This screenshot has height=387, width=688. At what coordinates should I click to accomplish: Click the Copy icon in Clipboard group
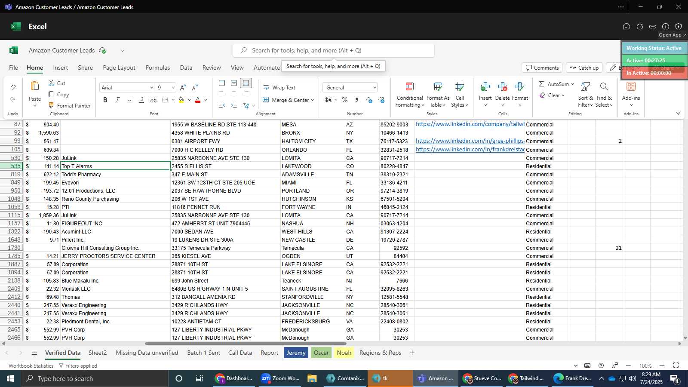point(51,94)
